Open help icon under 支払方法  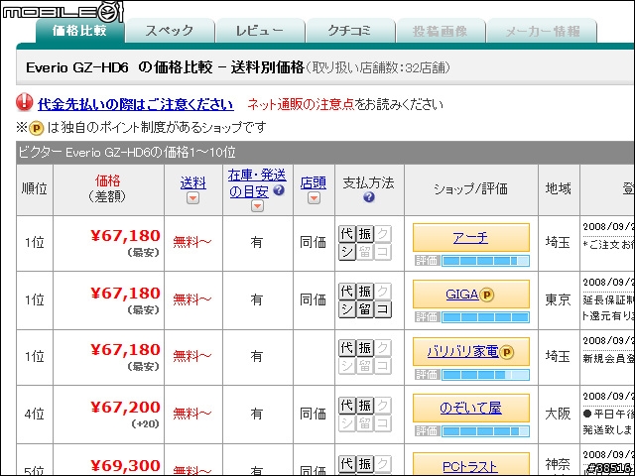pyautogui.click(x=369, y=197)
